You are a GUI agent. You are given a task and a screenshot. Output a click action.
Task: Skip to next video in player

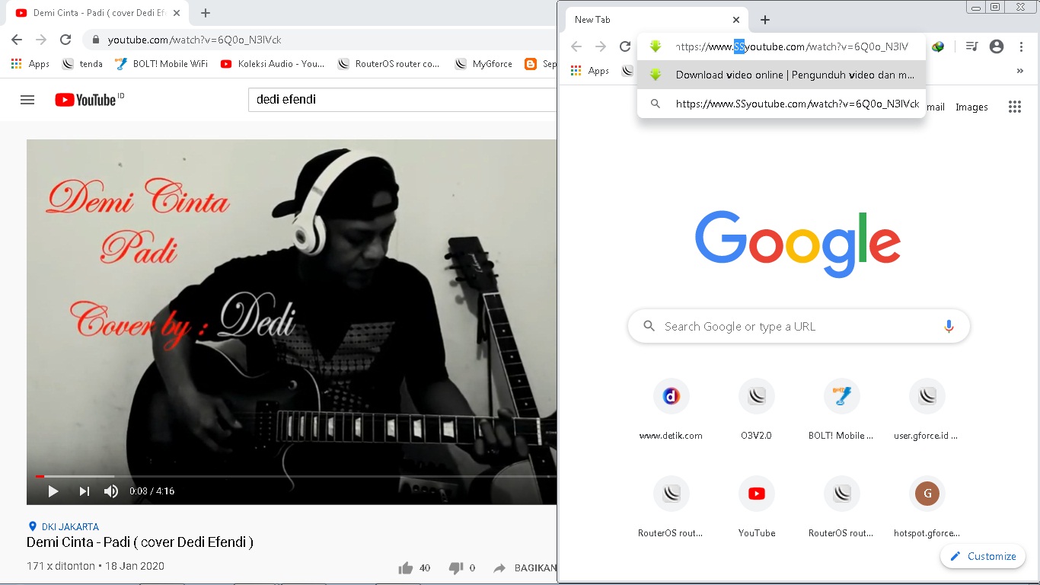click(x=84, y=491)
